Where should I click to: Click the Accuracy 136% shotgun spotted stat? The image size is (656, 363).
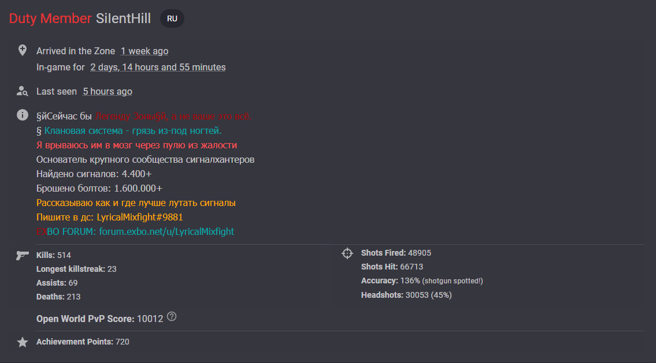point(421,281)
